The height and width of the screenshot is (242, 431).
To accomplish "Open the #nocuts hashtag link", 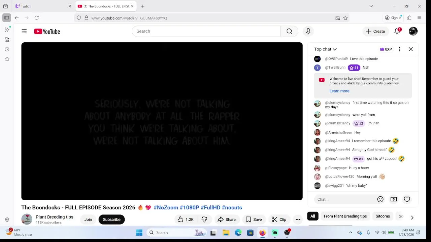I will coord(232,207).
